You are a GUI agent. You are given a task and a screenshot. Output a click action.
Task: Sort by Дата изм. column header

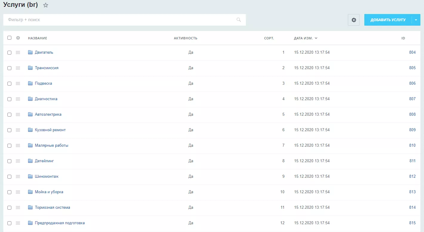point(306,38)
